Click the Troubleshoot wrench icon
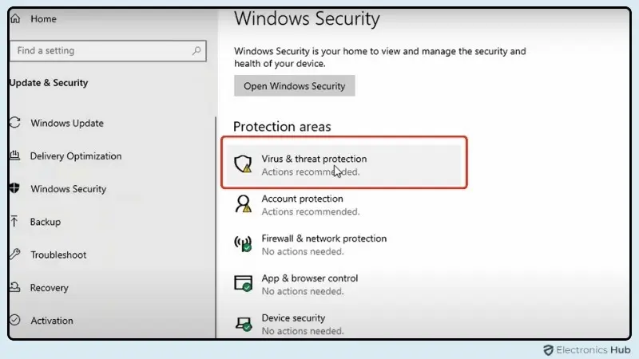 14,255
